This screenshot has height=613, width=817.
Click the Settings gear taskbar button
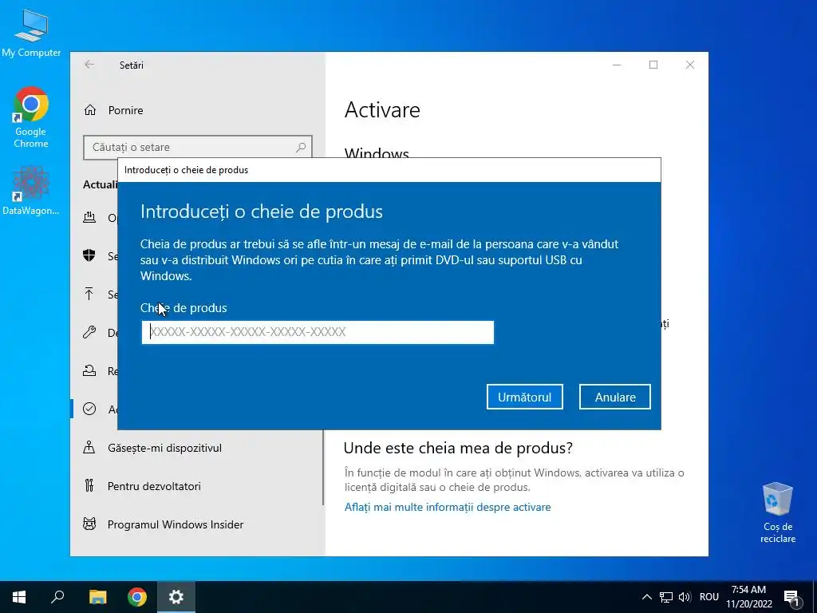(176, 597)
